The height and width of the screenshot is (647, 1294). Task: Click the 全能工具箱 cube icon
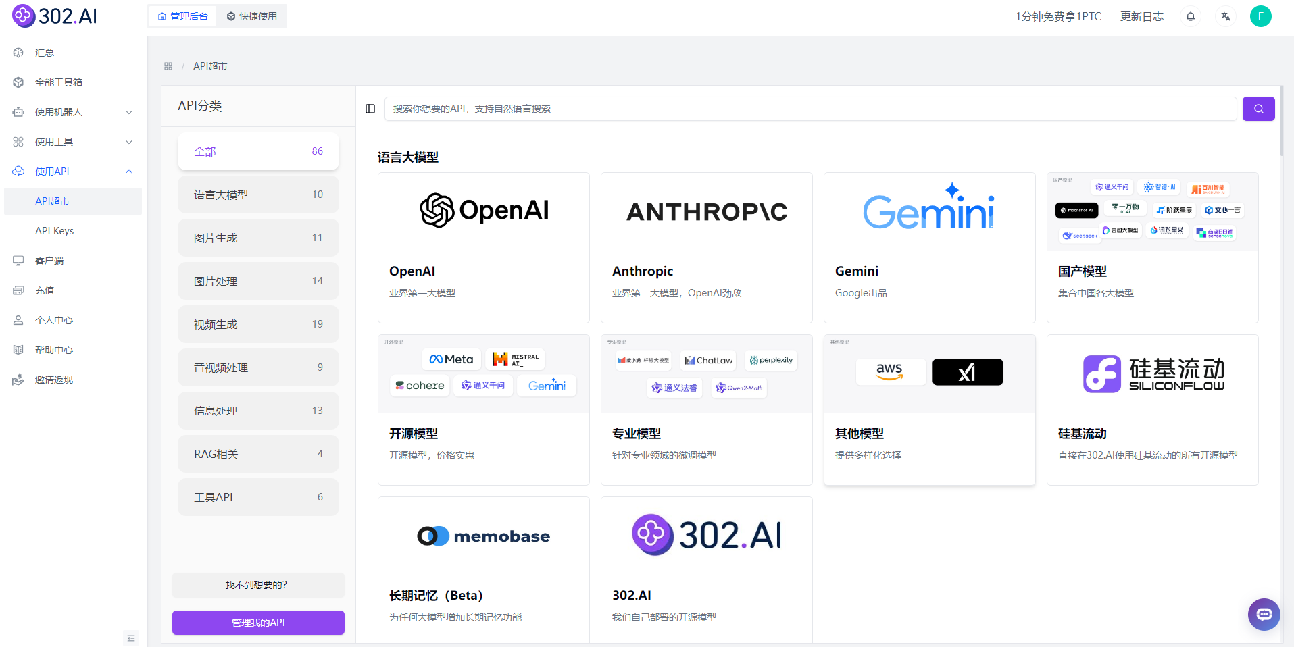[18, 82]
